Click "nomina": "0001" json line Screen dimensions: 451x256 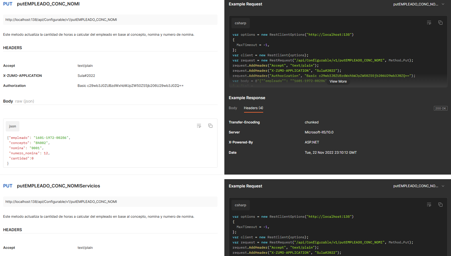pyautogui.click(x=27, y=148)
